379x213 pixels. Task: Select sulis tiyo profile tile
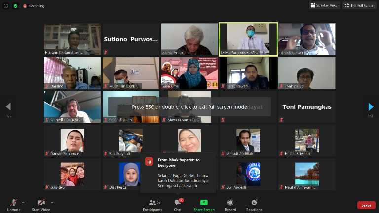(72, 174)
